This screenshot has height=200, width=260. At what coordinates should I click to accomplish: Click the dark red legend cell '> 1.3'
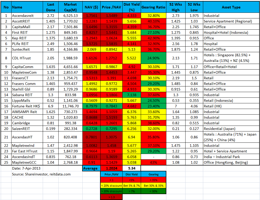[x=111, y=197]
